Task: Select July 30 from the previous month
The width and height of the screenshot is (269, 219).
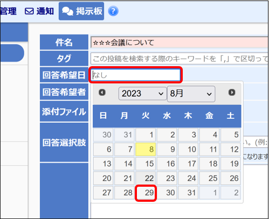Action: pyautogui.click(x=104, y=135)
